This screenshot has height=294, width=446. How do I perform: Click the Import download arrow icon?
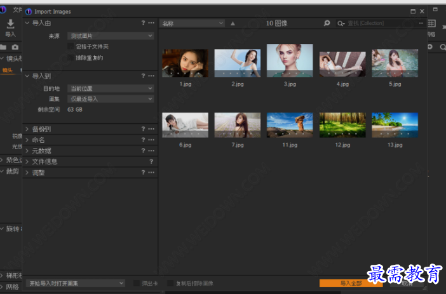pyautogui.click(x=11, y=24)
